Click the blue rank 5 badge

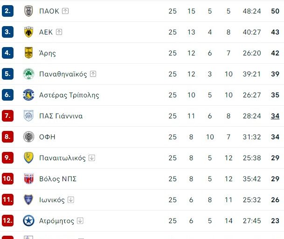(x=7, y=74)
